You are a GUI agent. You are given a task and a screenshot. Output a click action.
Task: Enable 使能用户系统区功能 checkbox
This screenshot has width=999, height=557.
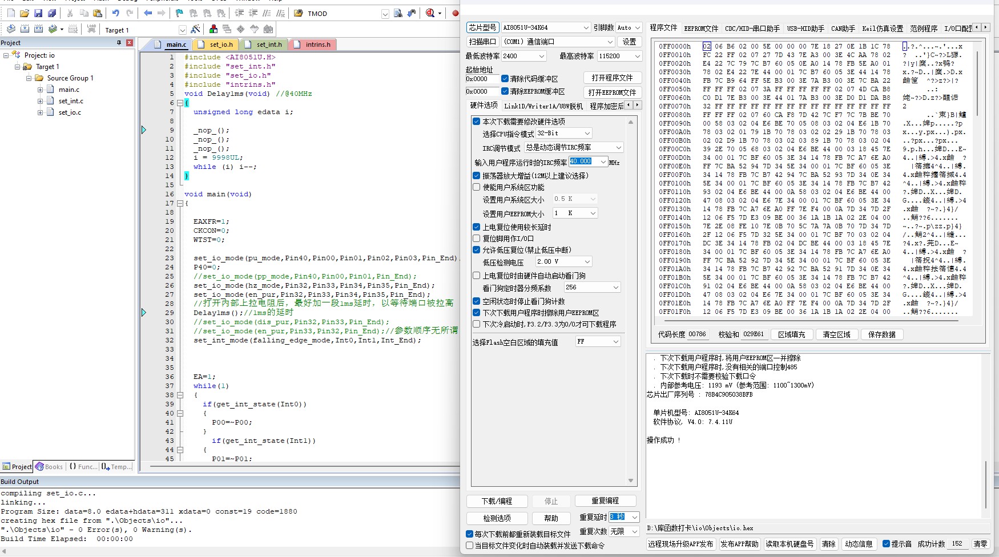476,187
